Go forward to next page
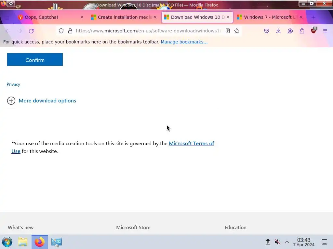The height and width of the screenshot is (249, 333). [x=20, y=31]
